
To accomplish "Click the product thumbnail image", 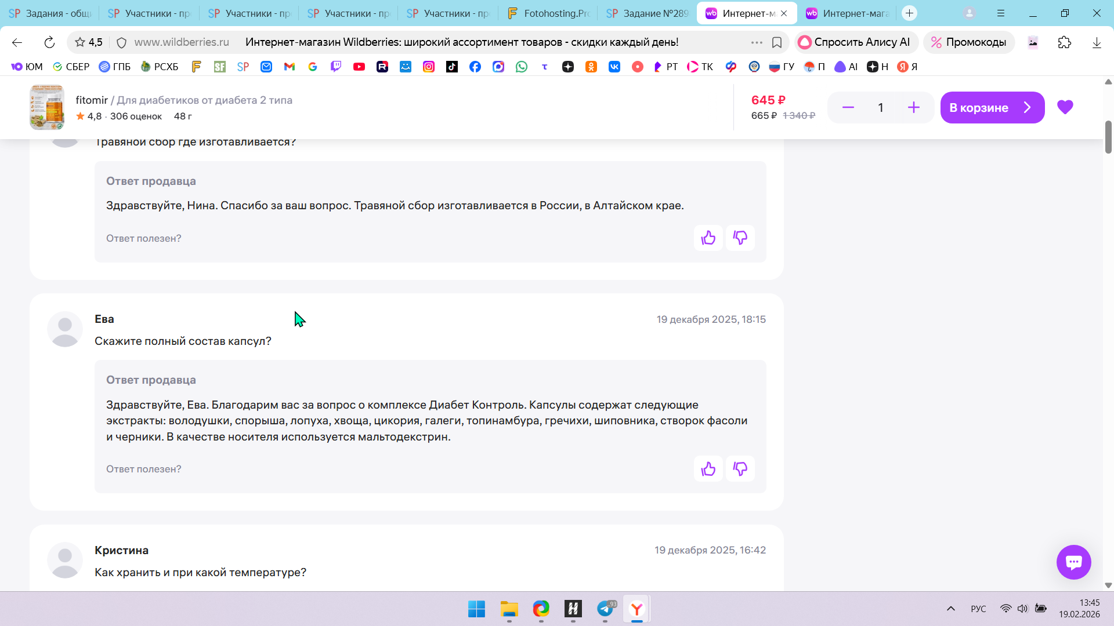I will (47, 107).
